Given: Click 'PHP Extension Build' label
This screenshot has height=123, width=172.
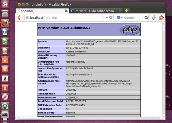Looking at the screenshot, I should point(49,105).
